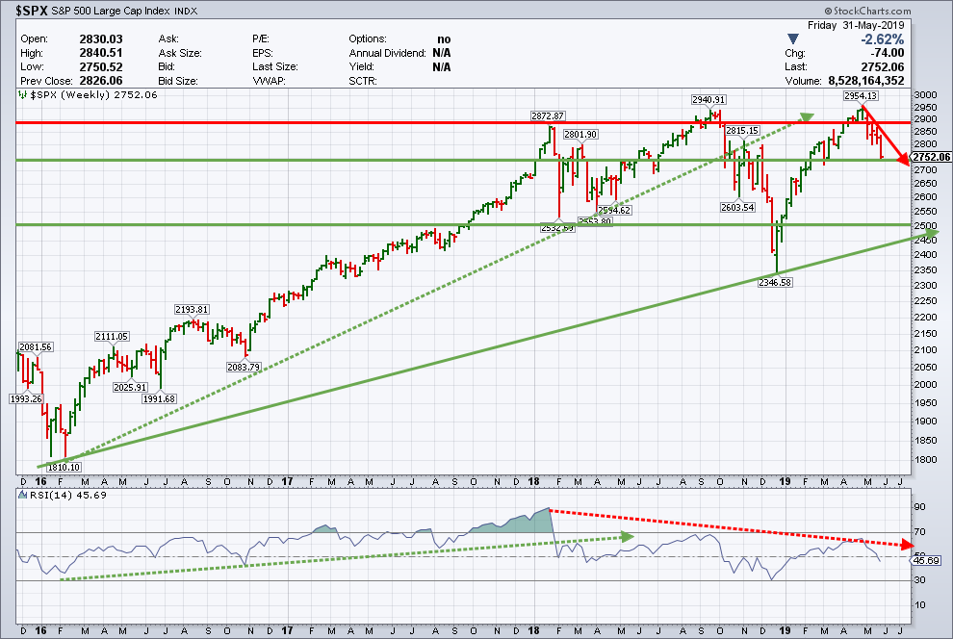Viewport: 953px width, 639px height.
Task: Click the candlestick icon beside $SPX (Weekly) legend
Action: (x=22, y=94)
